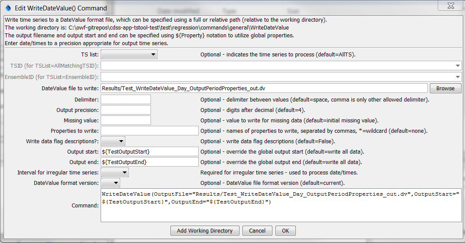Click the 'Optional - digits after decimal (default=4).' text

tap(252, 110)
